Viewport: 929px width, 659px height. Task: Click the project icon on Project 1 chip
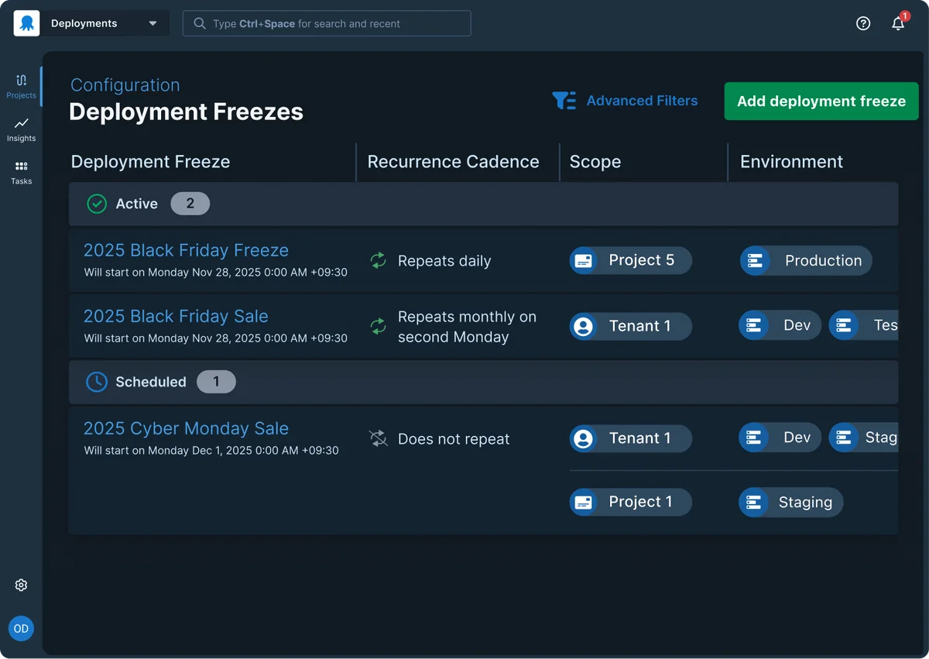[x=584, y=502]
